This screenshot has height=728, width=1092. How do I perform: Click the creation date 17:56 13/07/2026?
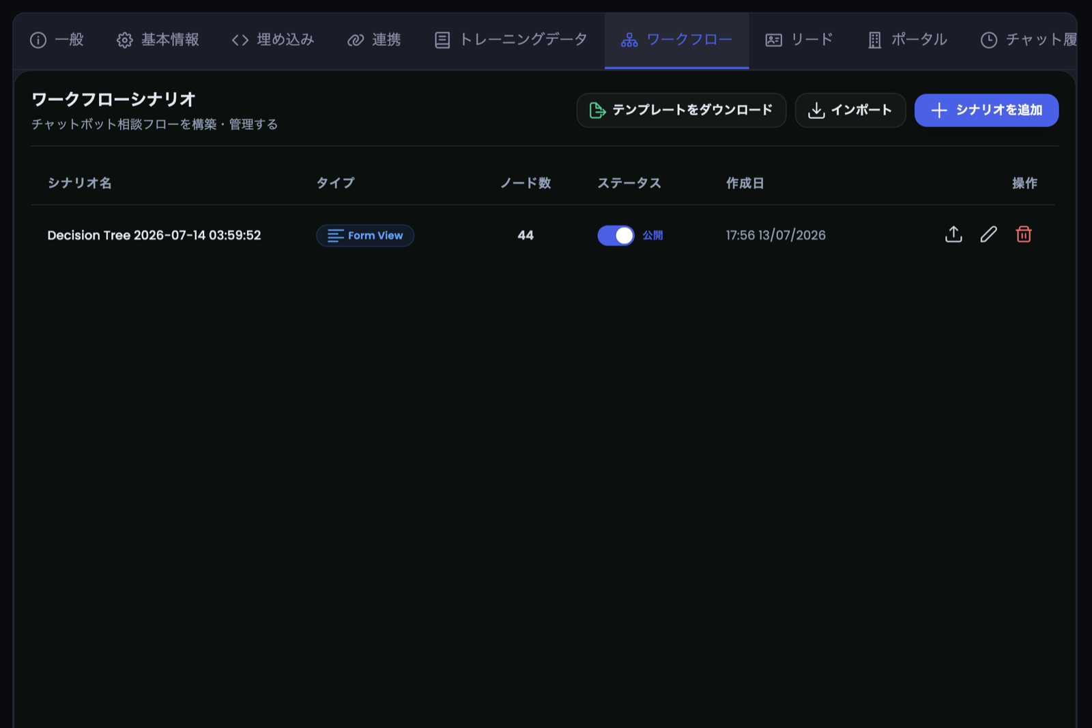click(x=775, y=236)
